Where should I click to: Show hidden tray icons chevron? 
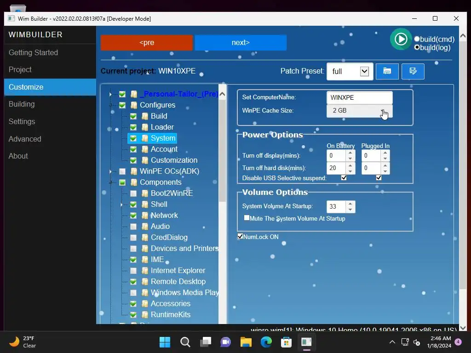392,342
